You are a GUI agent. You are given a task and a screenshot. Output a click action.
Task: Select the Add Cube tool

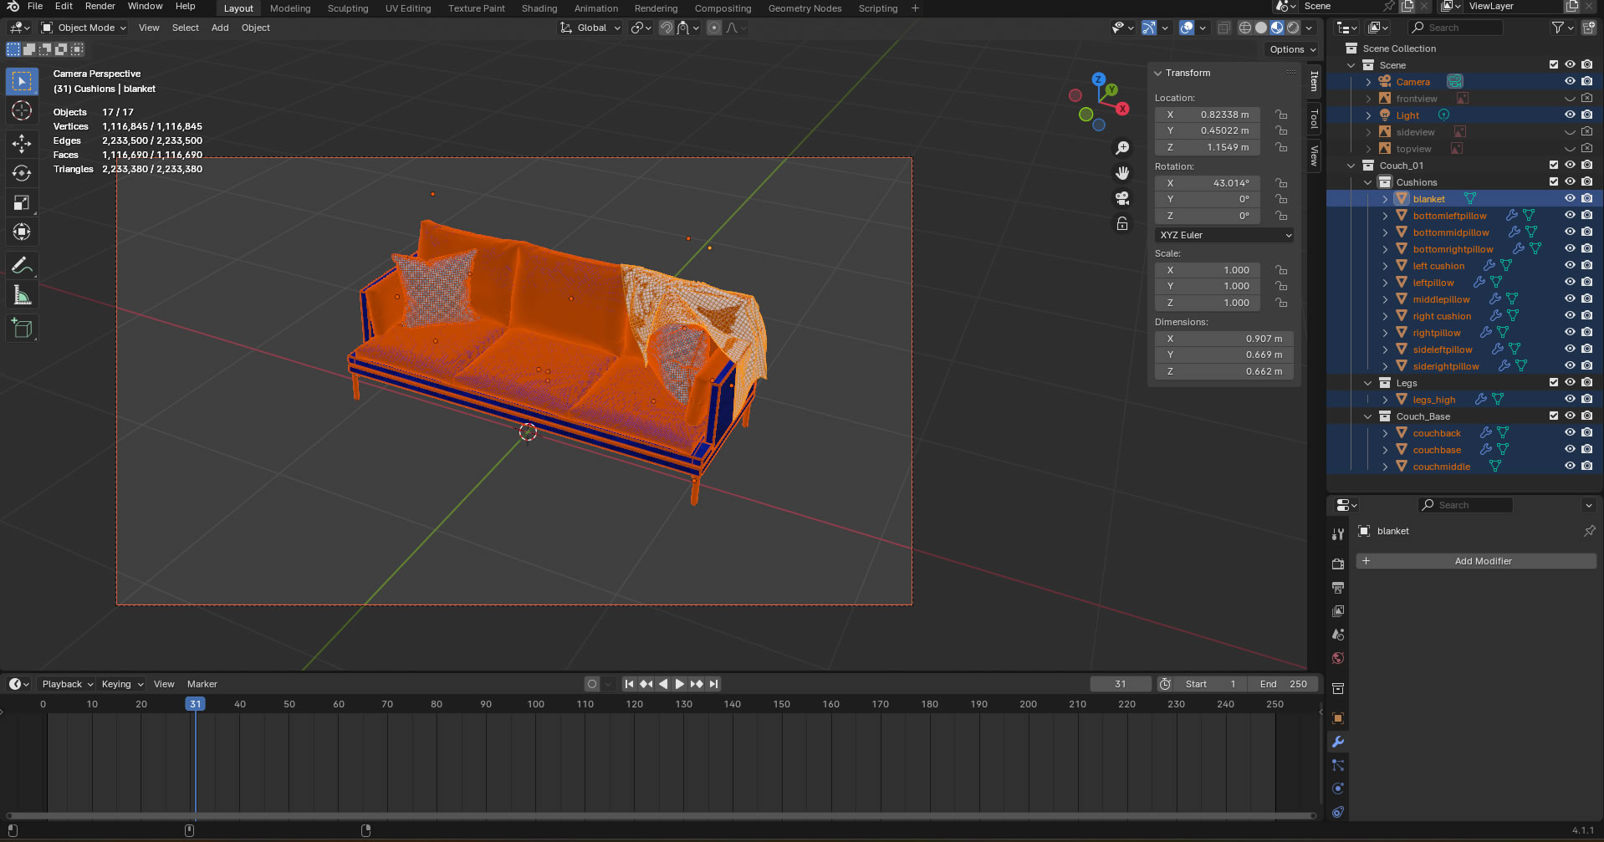pyautogui.click(x=22, y=329)
